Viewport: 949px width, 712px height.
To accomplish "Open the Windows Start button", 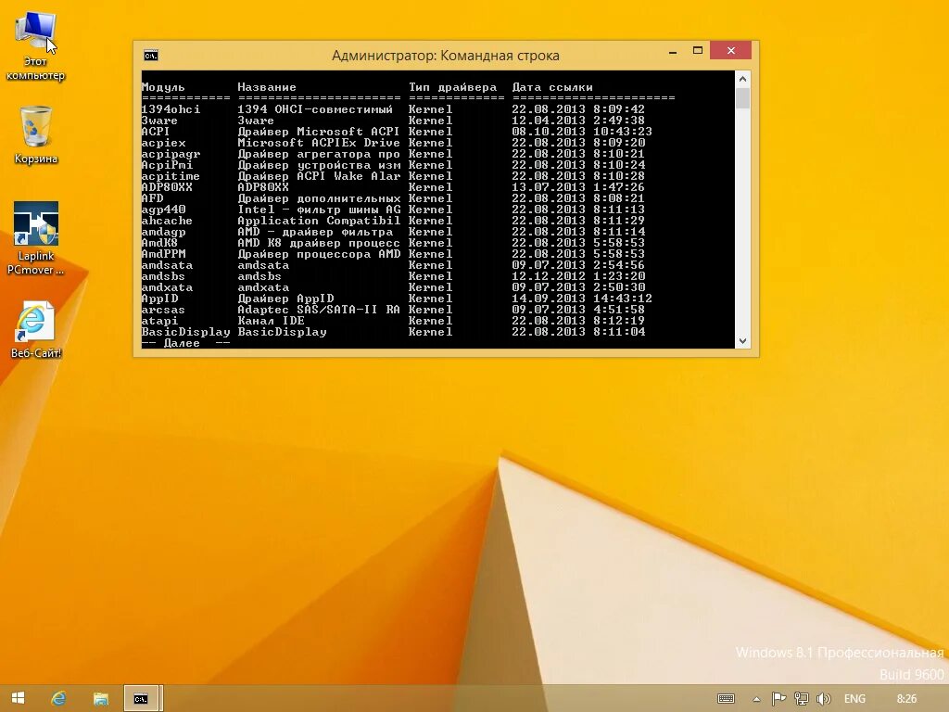I will point(19,698).
